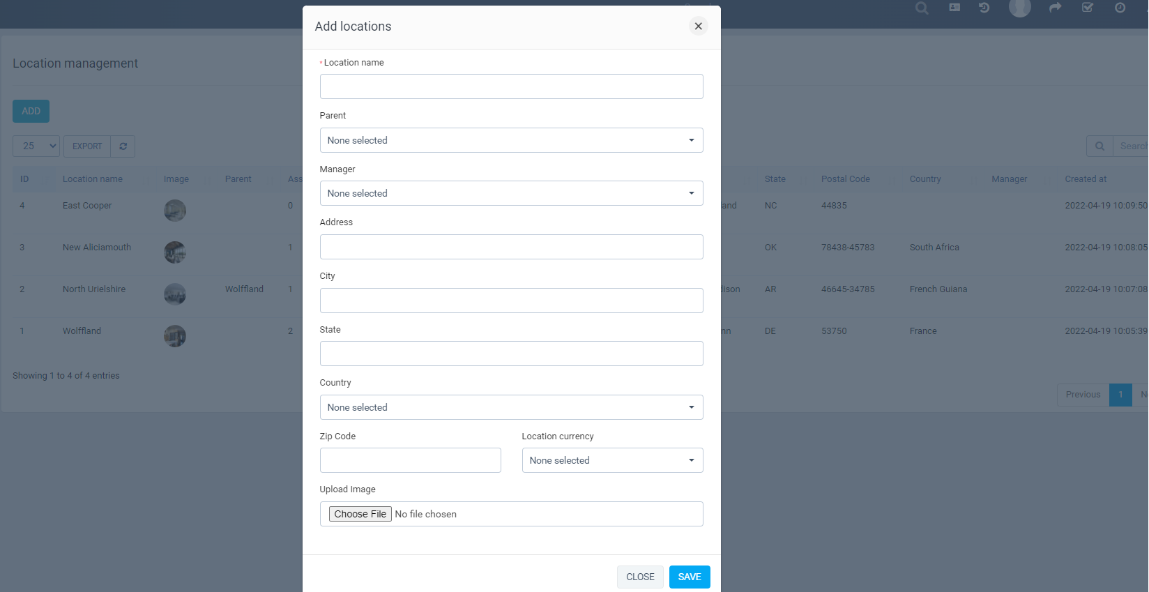Expand the Parent dropdown
Screen dimensions: 1149x592
click(511, 140)
